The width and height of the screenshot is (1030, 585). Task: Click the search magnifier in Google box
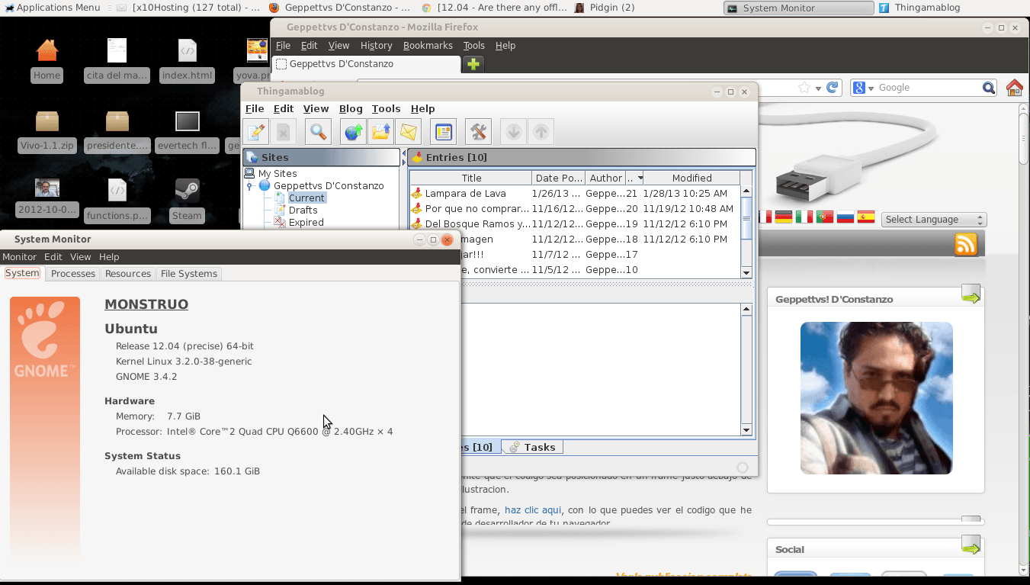[x=988, y=88]
